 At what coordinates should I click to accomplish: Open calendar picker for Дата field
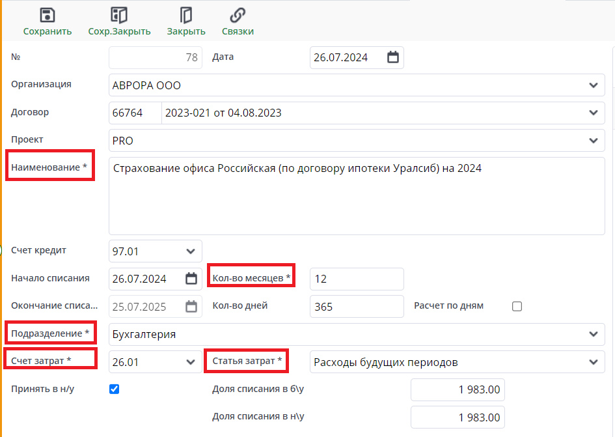pyautogui.click(x=393, y=57)
